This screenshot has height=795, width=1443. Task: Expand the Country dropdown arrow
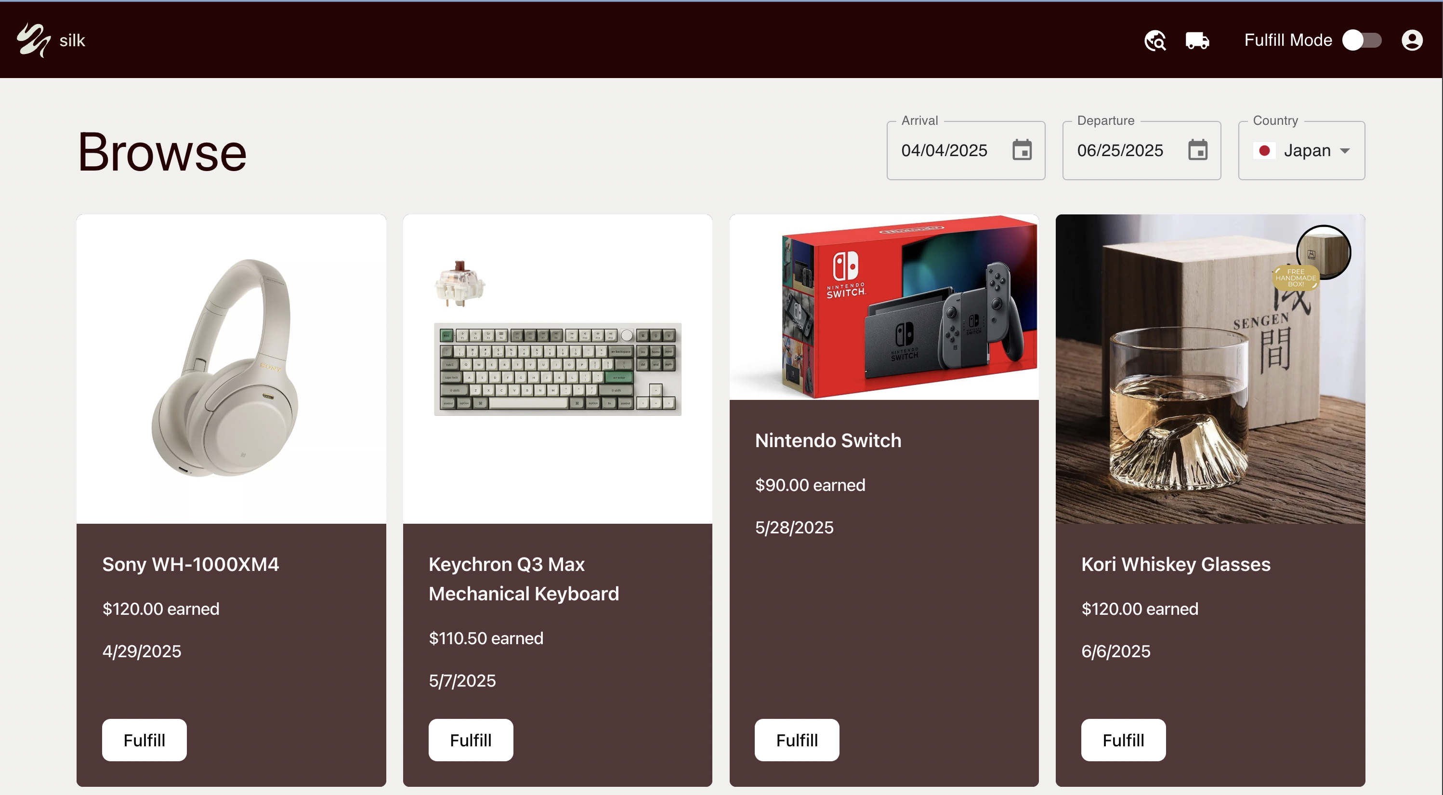1344,151
